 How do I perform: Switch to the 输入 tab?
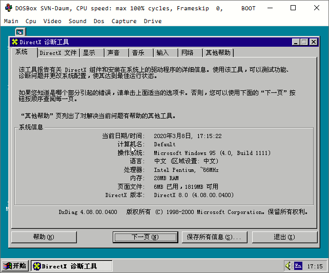(x=166, y=52)
